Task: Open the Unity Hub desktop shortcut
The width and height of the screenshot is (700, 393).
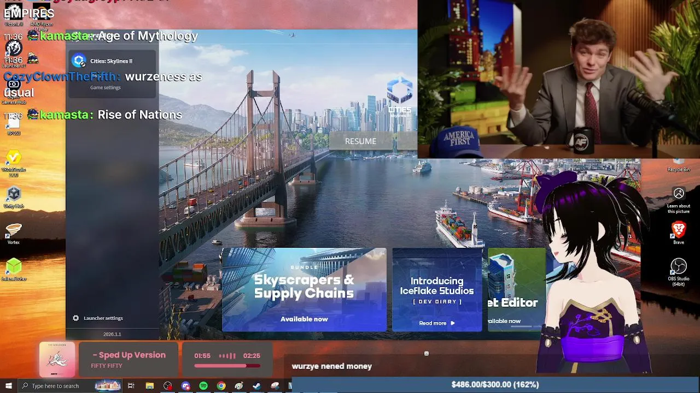Action: [x=14, y=198]
